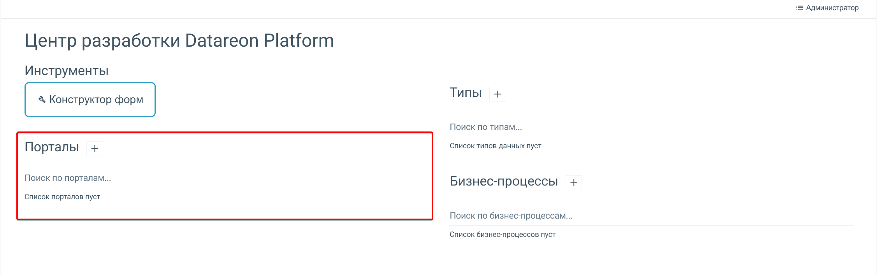The image size is (877, 275).
Task: Click the Инструменты section heading
Action: click(67, 71)
